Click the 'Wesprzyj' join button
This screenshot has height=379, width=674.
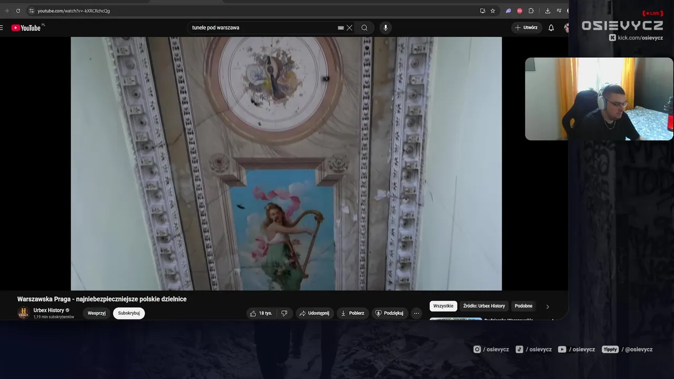[x=97, y=313]
